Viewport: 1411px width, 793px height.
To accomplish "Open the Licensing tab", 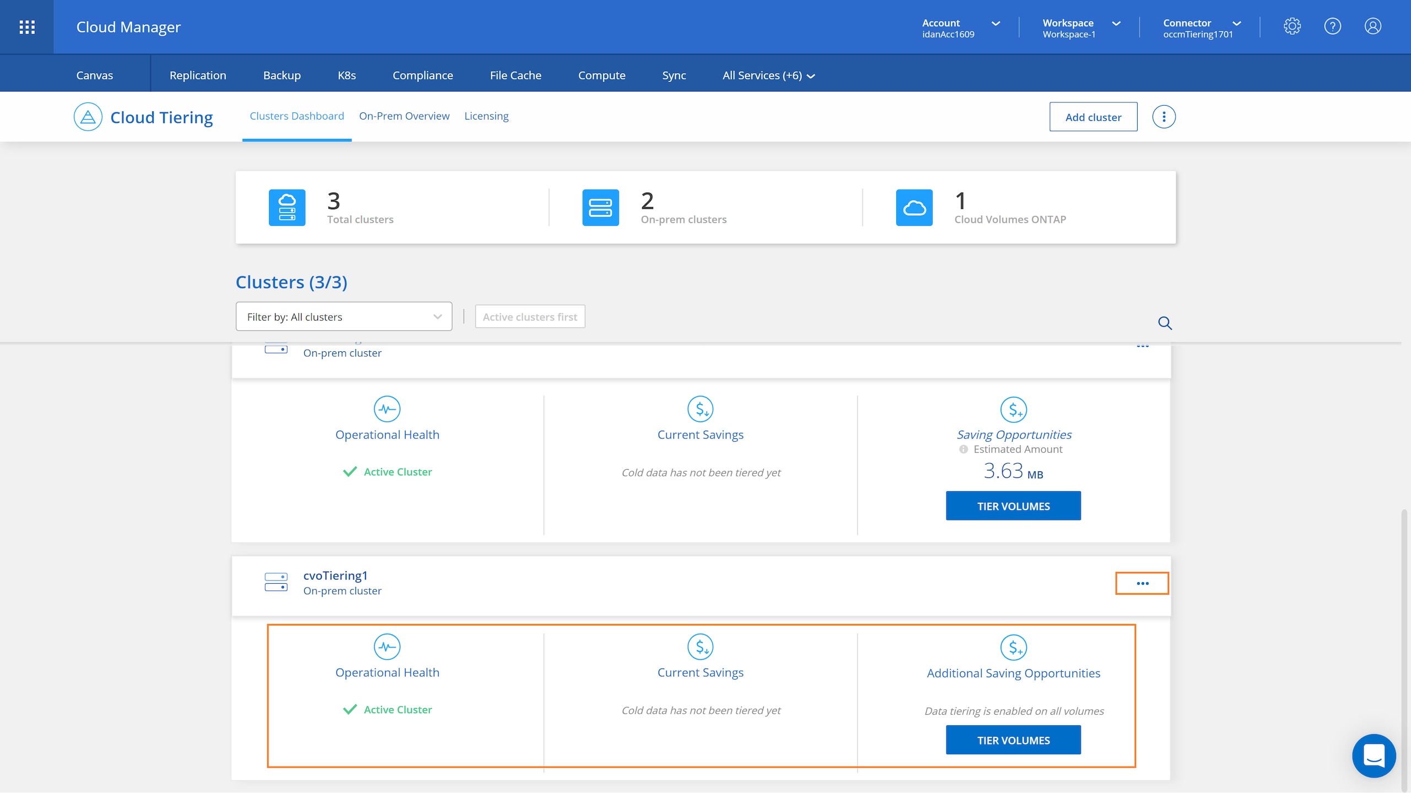I will [486, 116].
